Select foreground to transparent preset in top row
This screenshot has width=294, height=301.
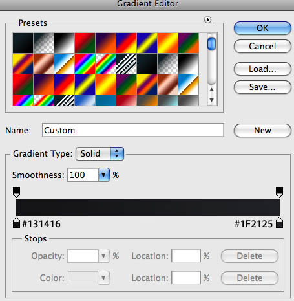(44, 43)
